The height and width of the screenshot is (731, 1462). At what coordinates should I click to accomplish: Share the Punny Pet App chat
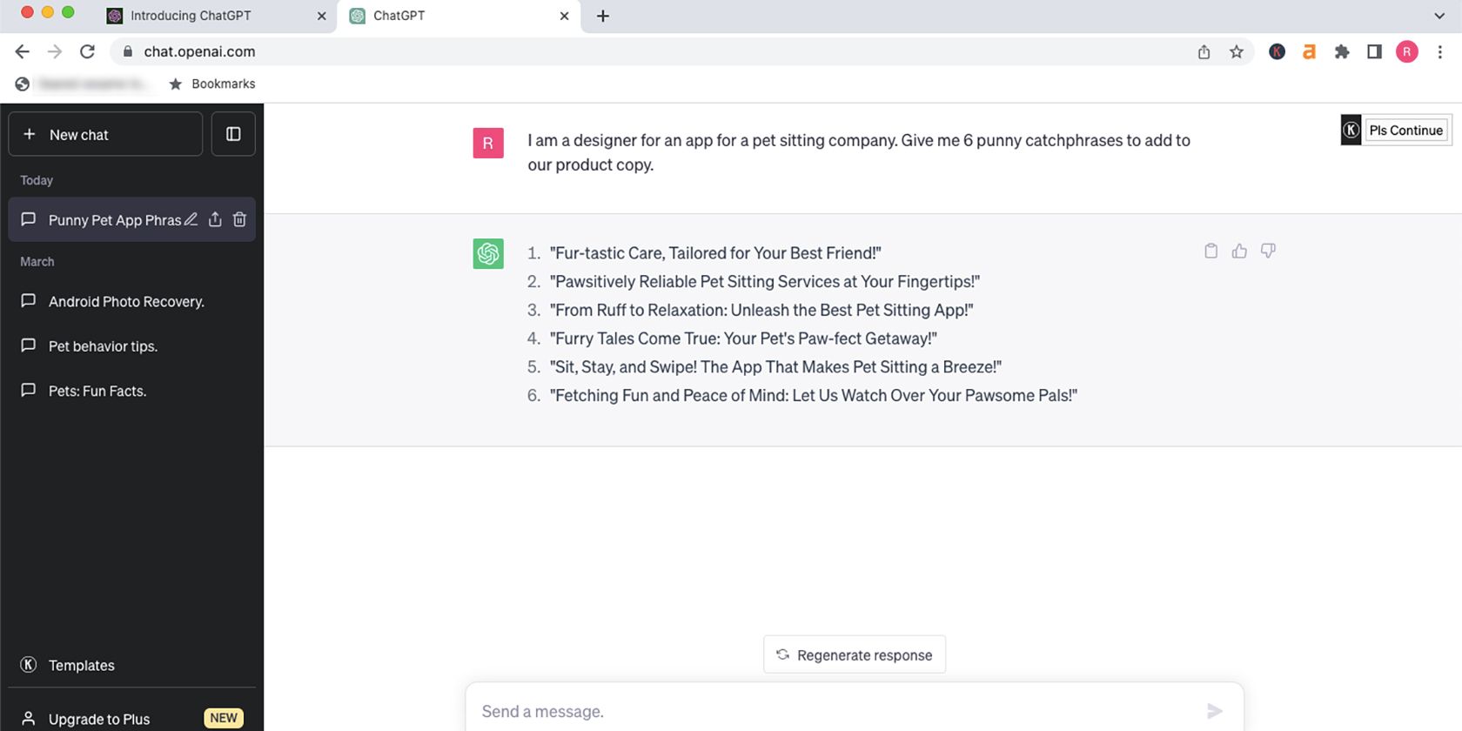coord(215,219)
